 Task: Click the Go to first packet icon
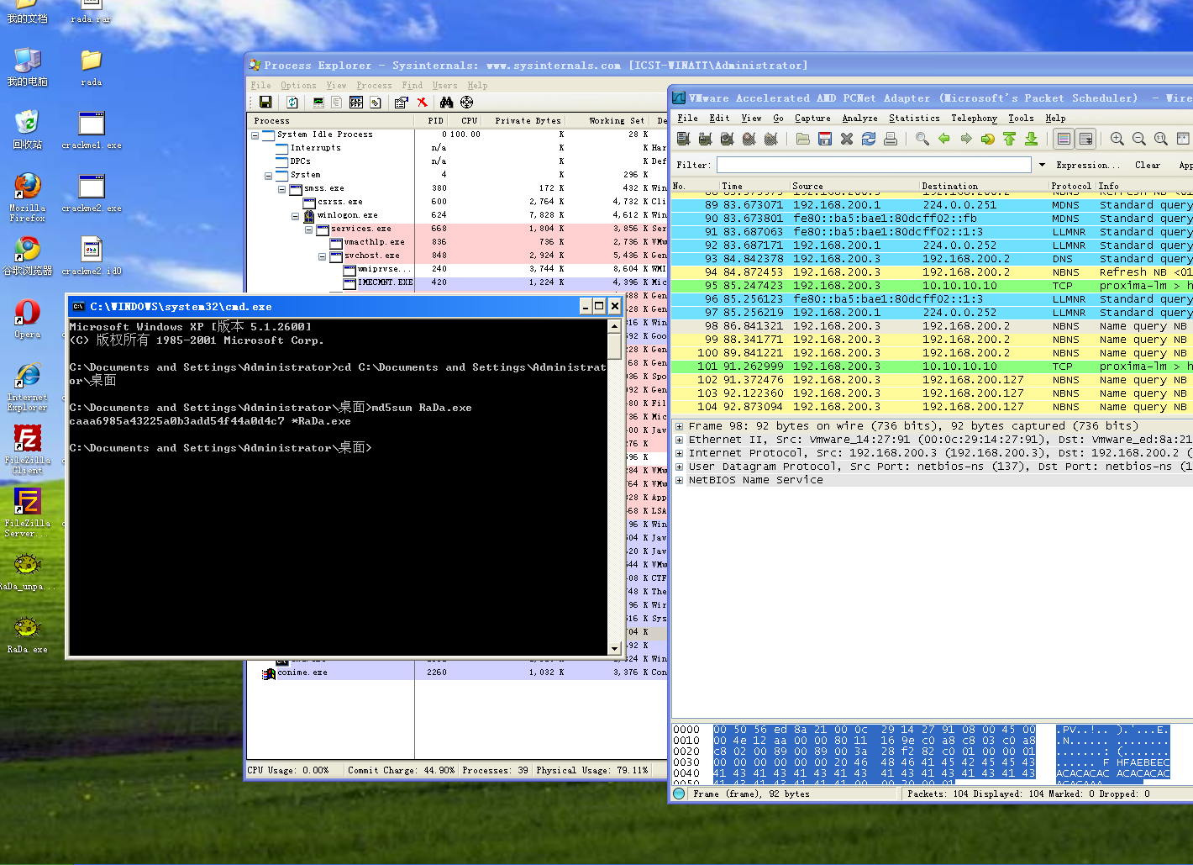tap(1010, 139)
